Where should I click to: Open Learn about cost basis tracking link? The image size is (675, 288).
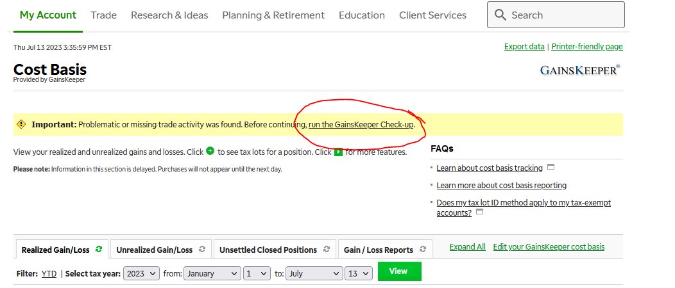tap(490, 168)
